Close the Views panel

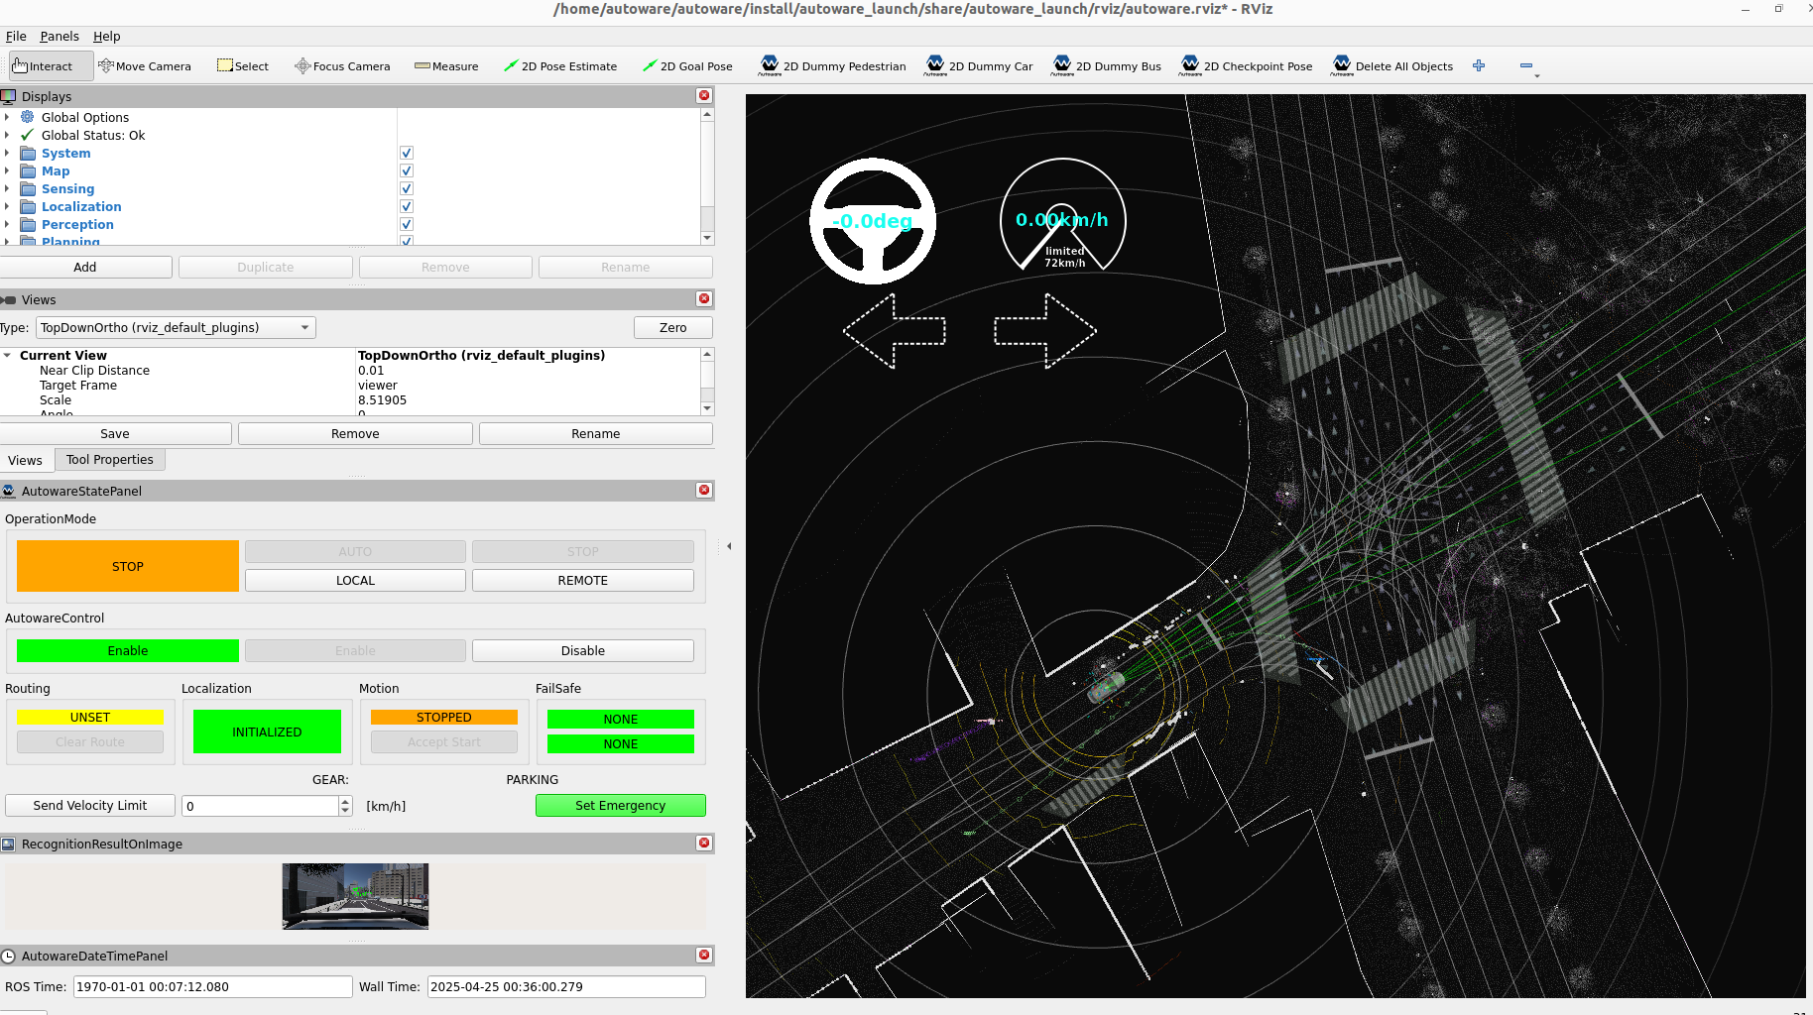tap(704, 298)
